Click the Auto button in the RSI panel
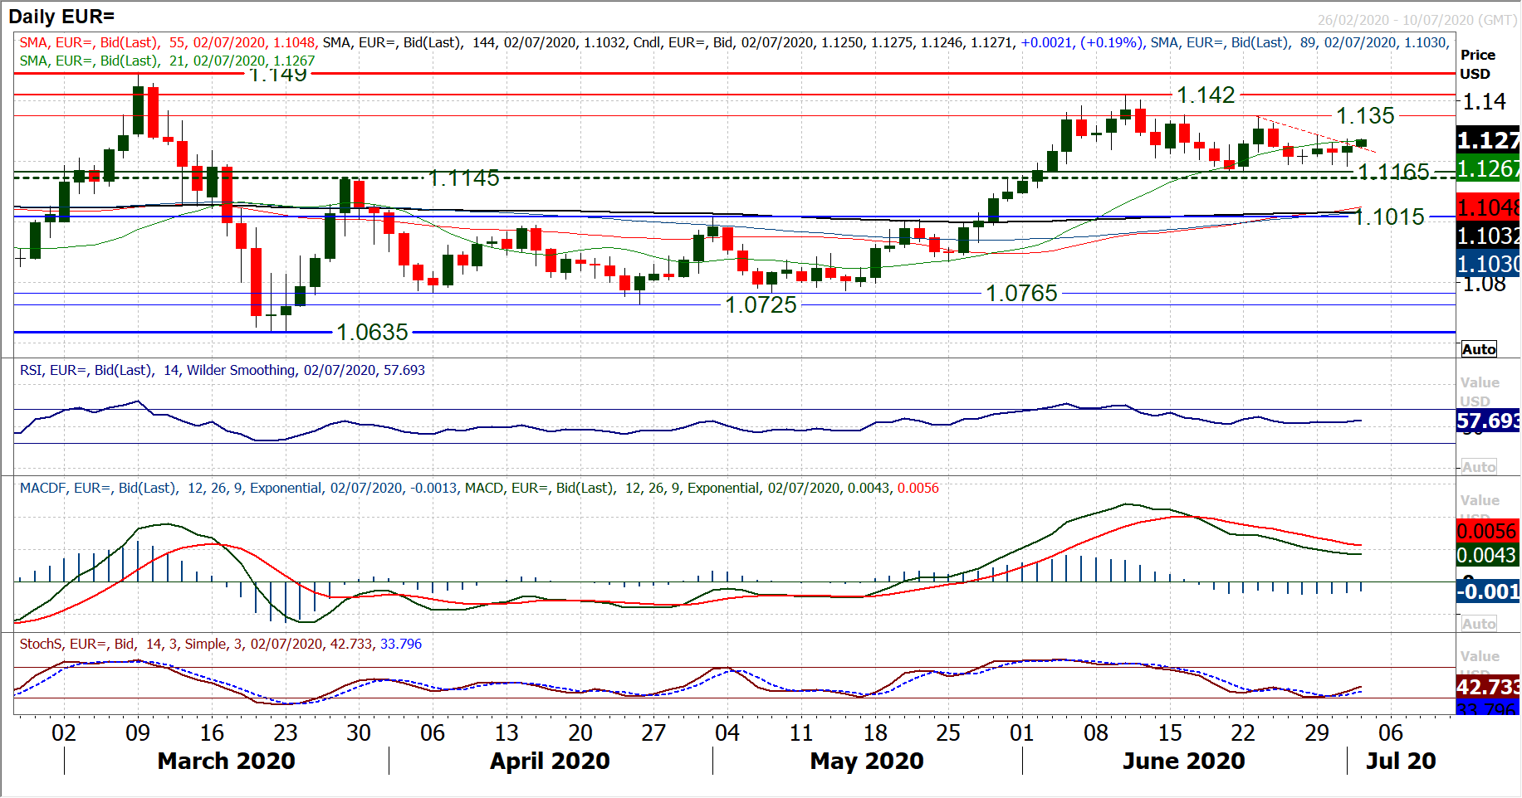 [1479, 467]
